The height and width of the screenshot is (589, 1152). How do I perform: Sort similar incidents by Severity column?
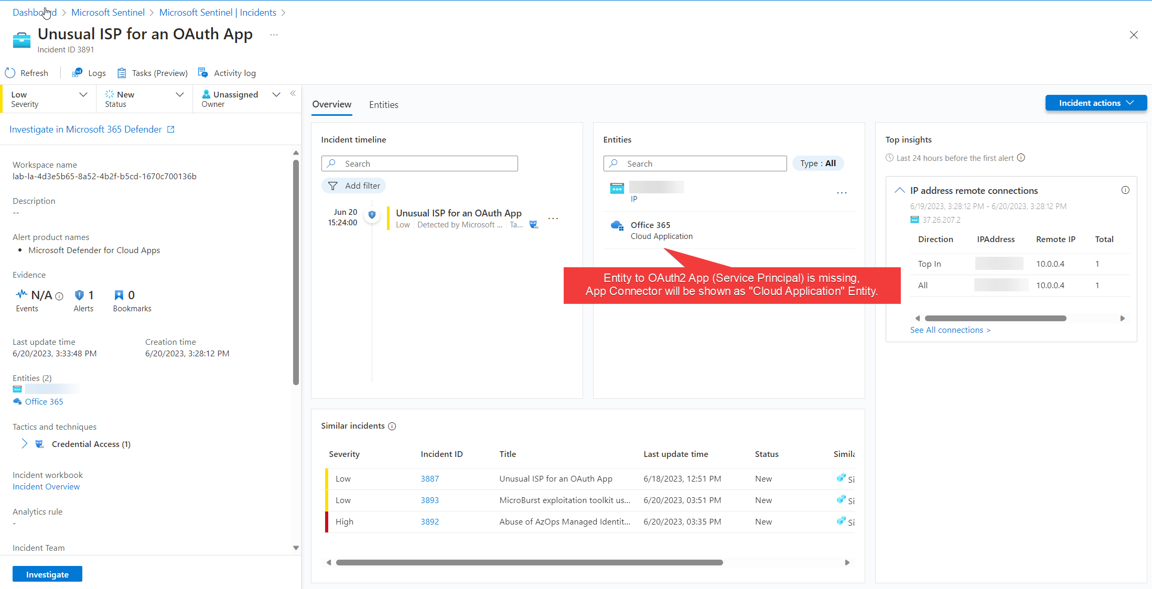tap(344, 454)
